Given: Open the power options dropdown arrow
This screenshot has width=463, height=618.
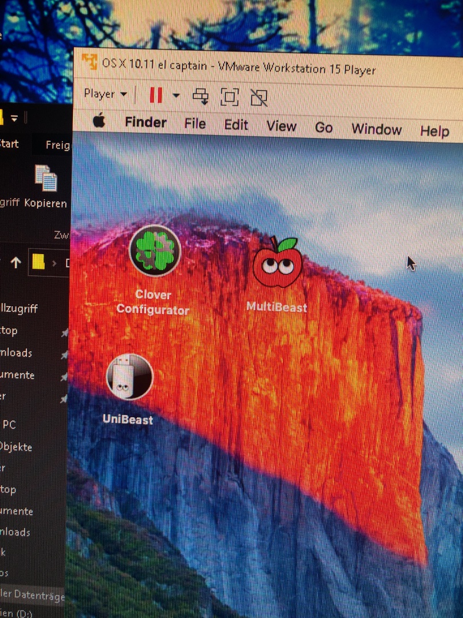Looking at the screenshot, I should (x=176, y=96).
